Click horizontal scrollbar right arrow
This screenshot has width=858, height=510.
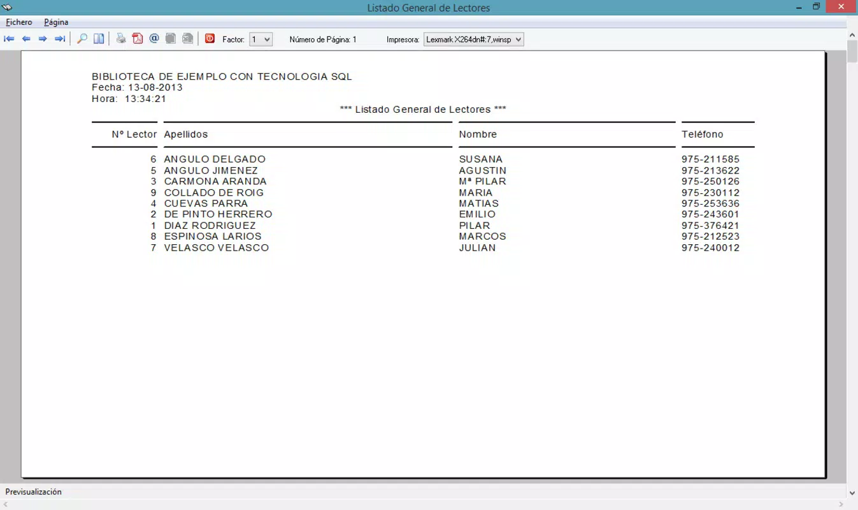841,504
